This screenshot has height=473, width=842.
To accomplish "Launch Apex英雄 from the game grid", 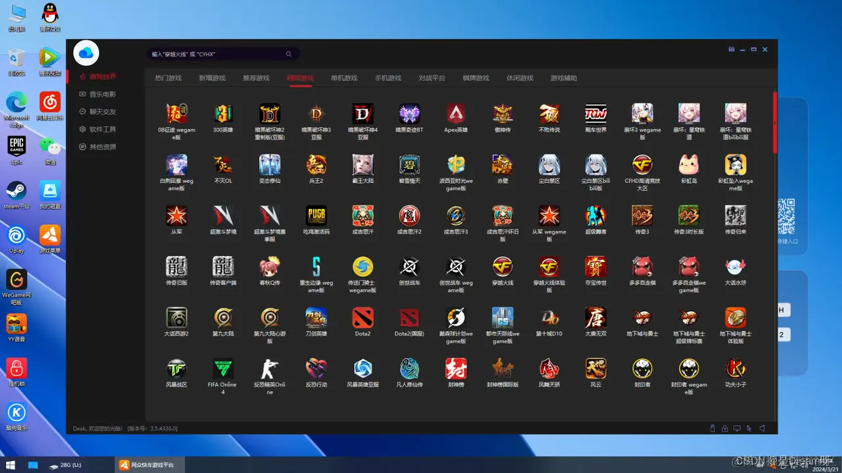I will (x=455, y=114).
